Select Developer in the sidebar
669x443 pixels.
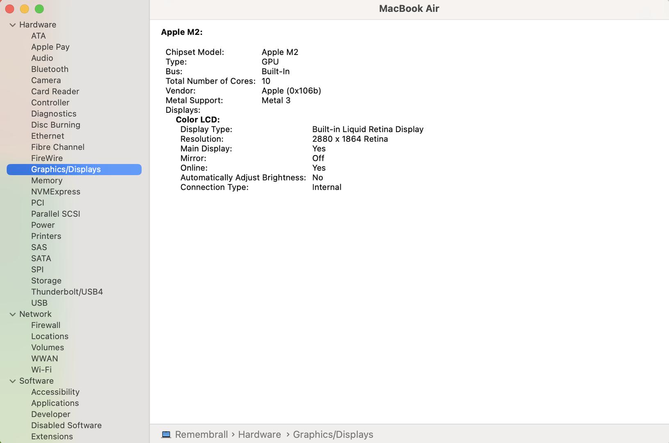point(50,414)
